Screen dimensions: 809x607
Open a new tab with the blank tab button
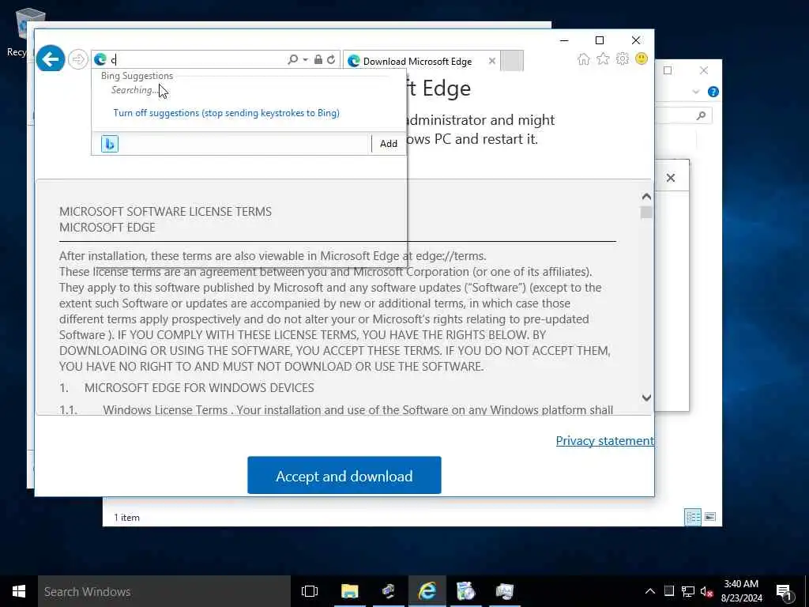coord(512,61)
